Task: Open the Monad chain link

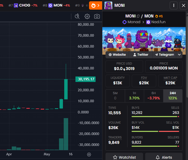Action: [131, 22]
